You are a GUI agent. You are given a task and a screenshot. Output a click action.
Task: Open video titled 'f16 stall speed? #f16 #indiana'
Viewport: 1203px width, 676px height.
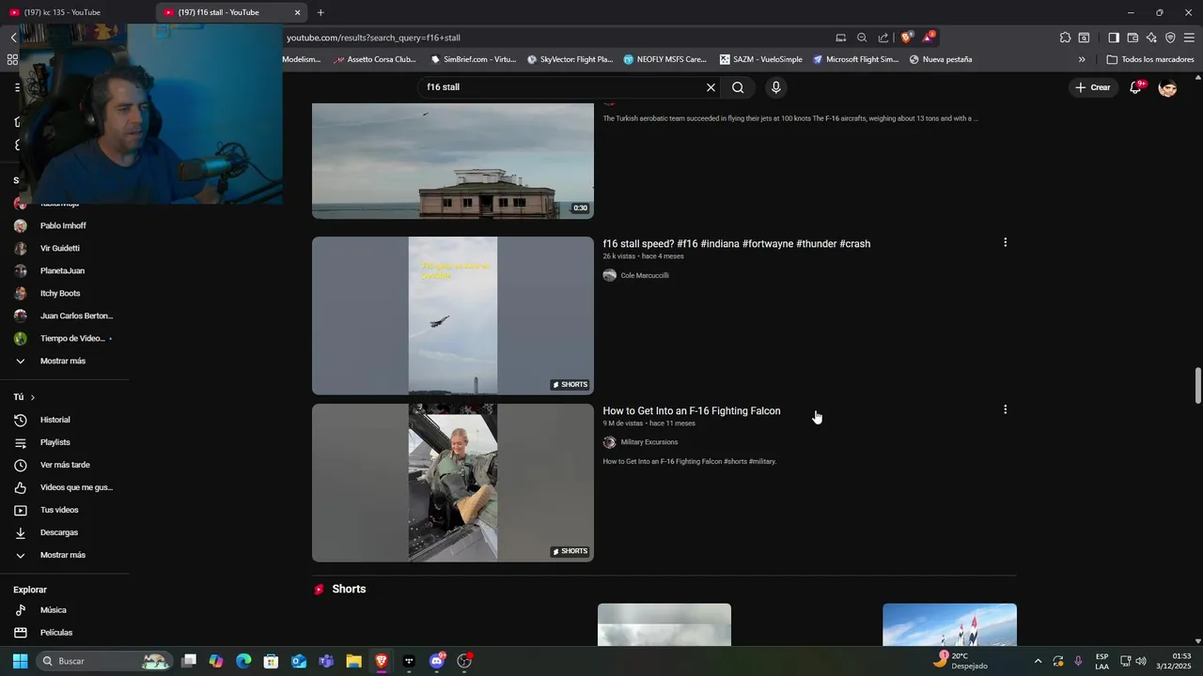click(736, 244)
